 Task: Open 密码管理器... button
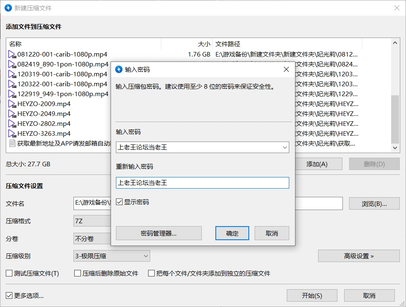159,233
